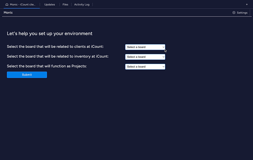Open Settings via its text label
The height and width of the screenshot is (160, 253).
click(x=242, y=13)
